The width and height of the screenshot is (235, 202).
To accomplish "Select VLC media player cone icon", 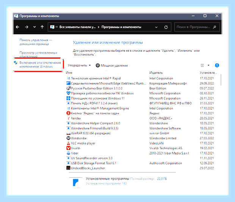I will click(x=68, y=143).
